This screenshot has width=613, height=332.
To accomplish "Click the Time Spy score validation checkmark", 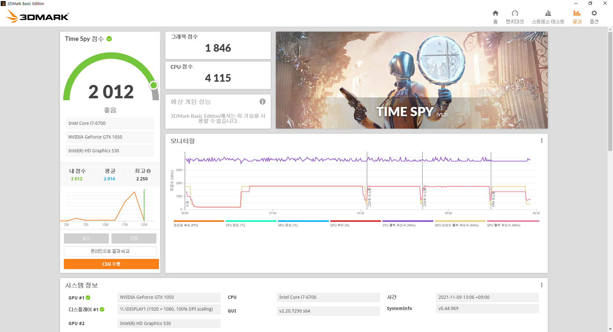I will (109, 39).
